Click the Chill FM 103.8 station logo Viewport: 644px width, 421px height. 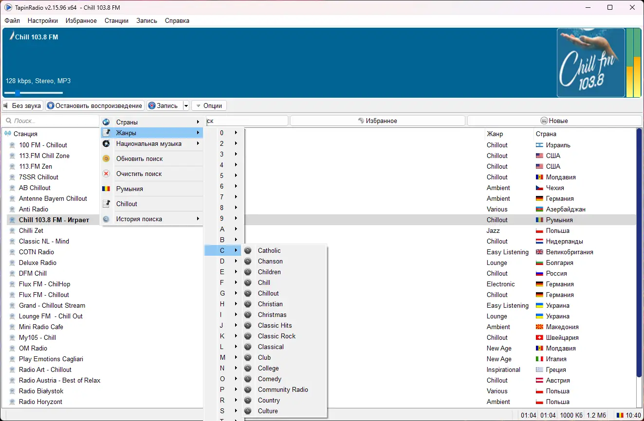point(590,63)
